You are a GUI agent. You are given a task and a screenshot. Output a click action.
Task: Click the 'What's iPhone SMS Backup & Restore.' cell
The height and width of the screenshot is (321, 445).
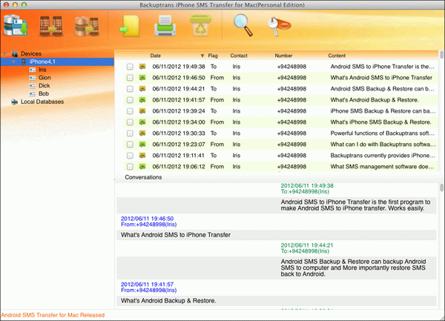tap(380, 122)
